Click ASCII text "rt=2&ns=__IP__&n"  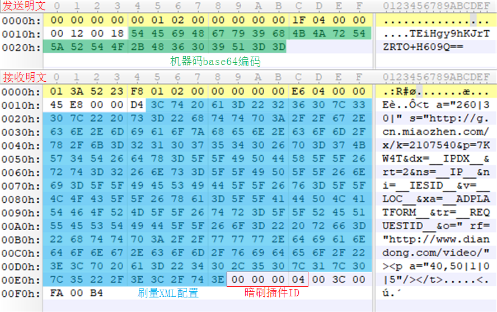(x=436, y=172)
